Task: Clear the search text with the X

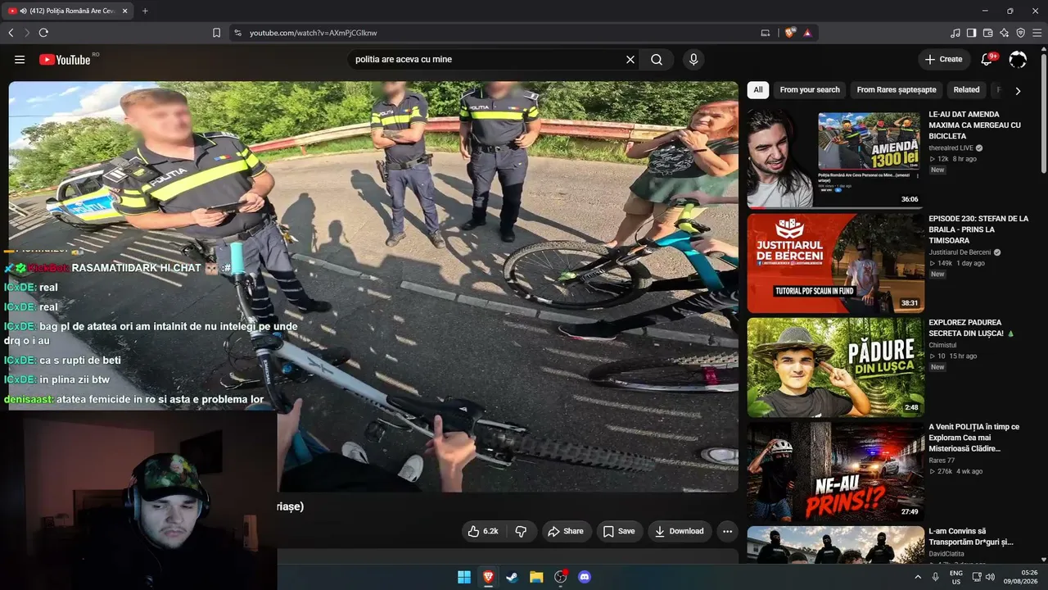Action: point(630,59)
